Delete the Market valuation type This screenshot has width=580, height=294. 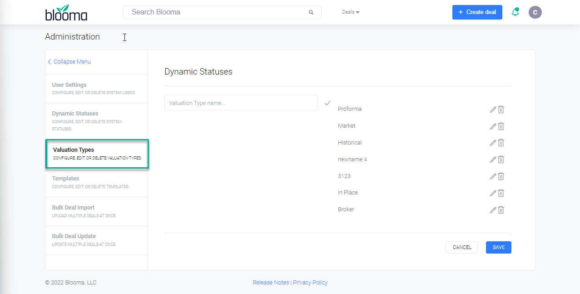(501, 126)
